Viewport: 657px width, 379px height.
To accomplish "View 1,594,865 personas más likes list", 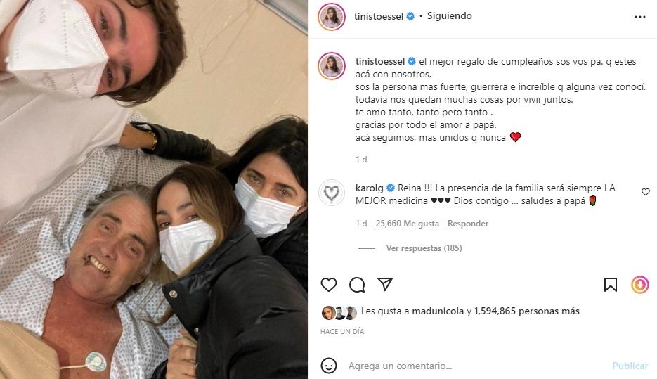I will click(x=527, y=311).
